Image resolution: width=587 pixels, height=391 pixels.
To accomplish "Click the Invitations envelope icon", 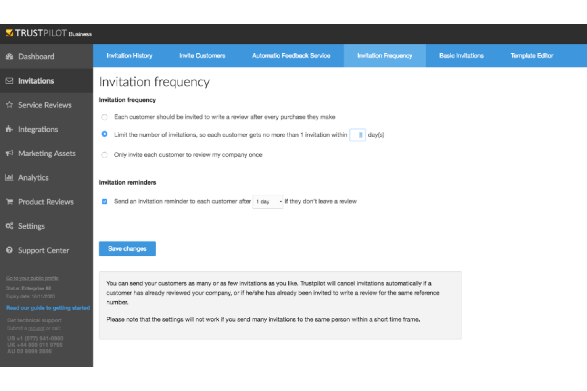I will pyautogui.click(x=10, y=81).
